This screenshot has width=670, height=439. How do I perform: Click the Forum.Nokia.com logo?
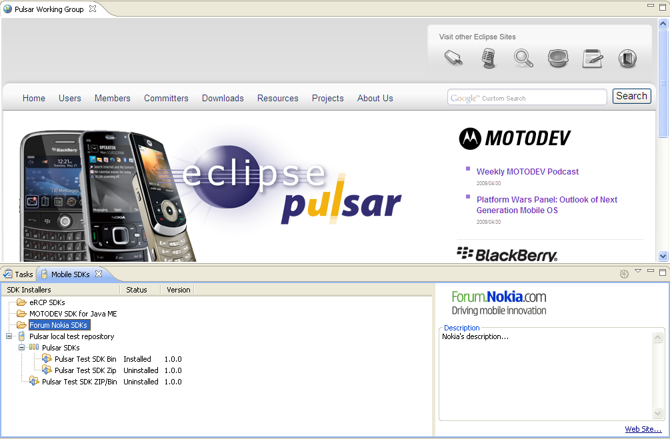click(x=499, y=303)
